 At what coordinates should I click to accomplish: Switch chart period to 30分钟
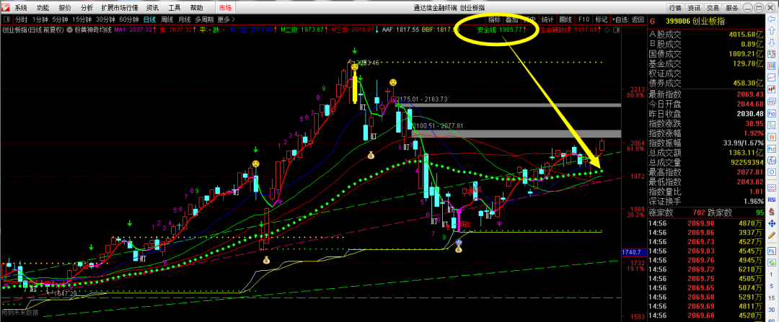pyautogui.click(x=105, y=19)
